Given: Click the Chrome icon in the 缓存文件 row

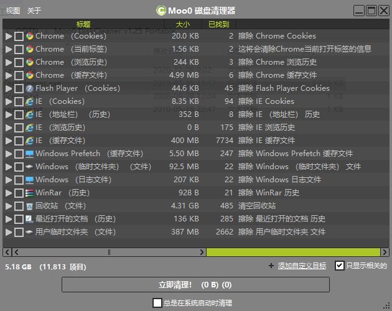Looking at the screenshot, I should [x=29, y=75].
